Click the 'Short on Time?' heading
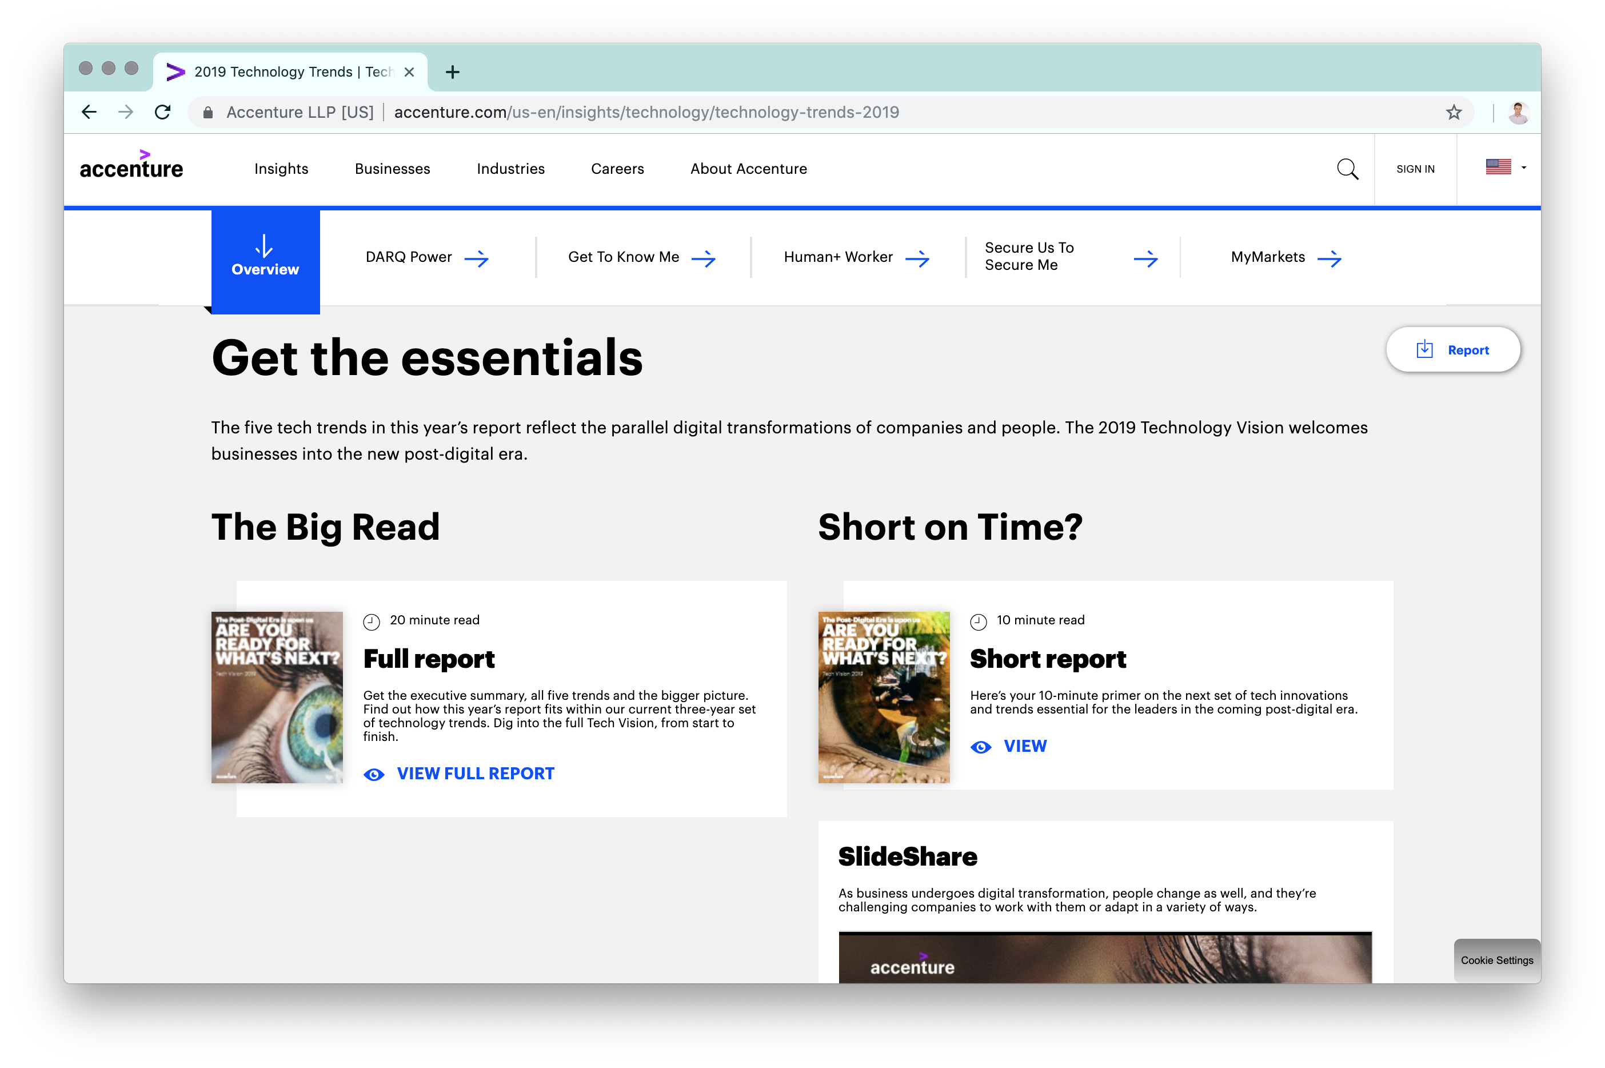The width and height of the screenshot is (1605, 1068). click(x=950, y=527)
